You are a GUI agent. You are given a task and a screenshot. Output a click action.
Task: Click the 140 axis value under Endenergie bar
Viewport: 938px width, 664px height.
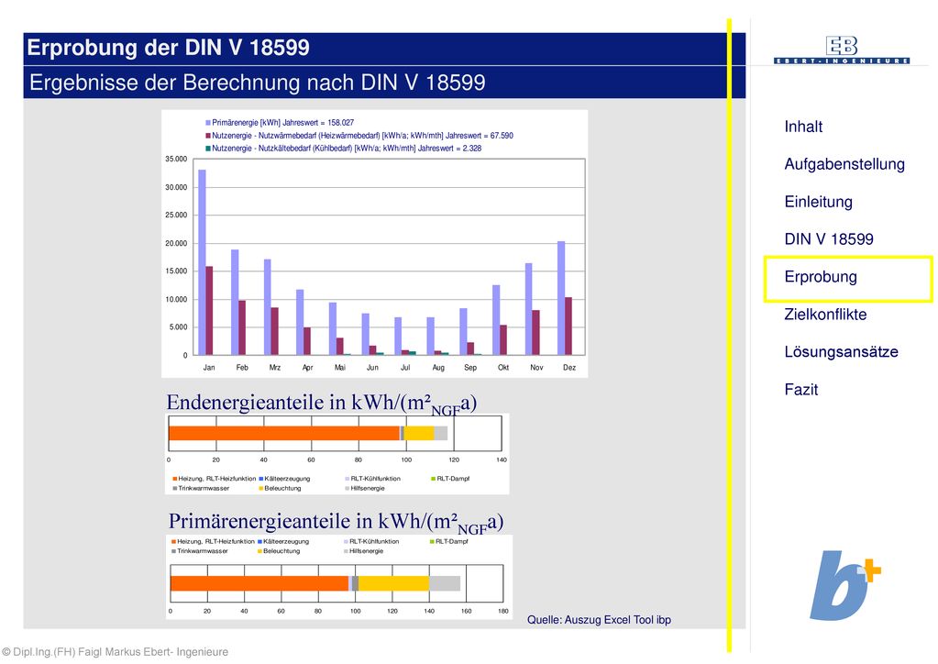point(502,459)
